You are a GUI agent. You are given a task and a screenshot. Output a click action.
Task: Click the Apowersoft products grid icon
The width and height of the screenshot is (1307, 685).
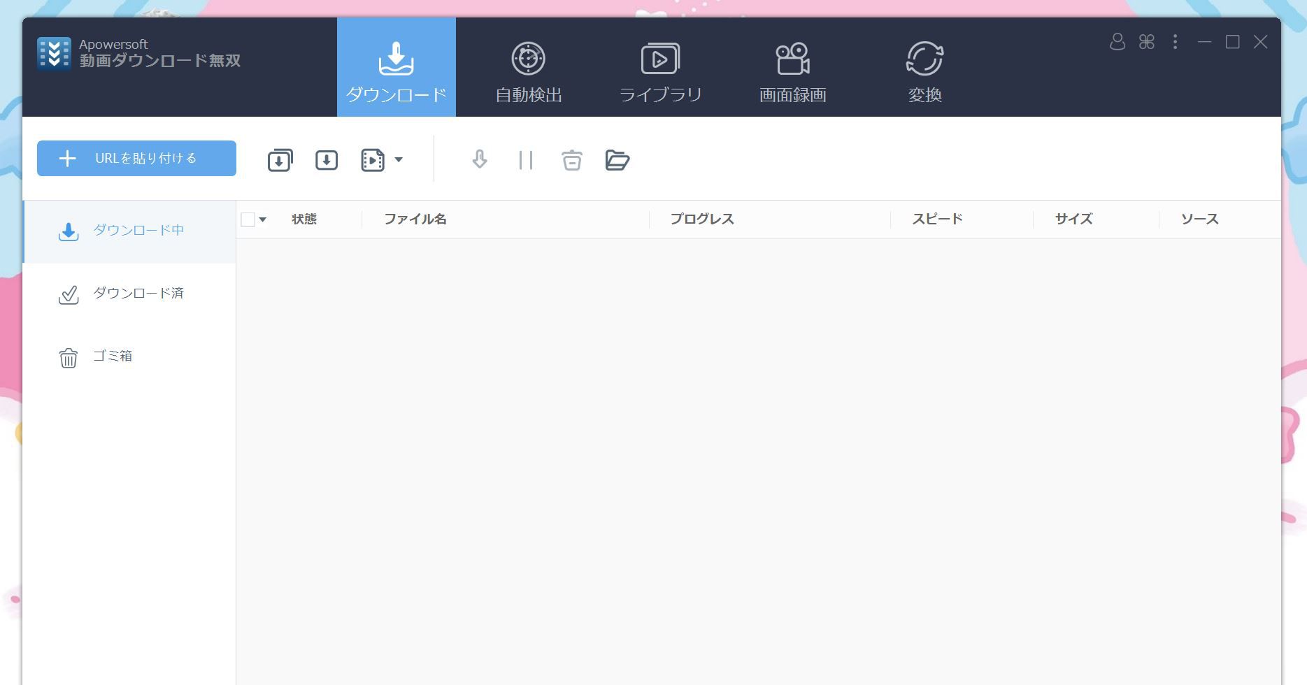click(x=1146, y=42)
